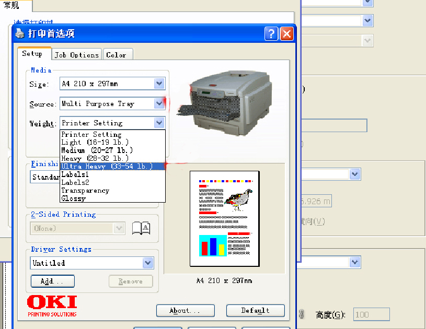Close the printing preferences dialog
This screenshot has height=329, width=426.
(286, 34)
